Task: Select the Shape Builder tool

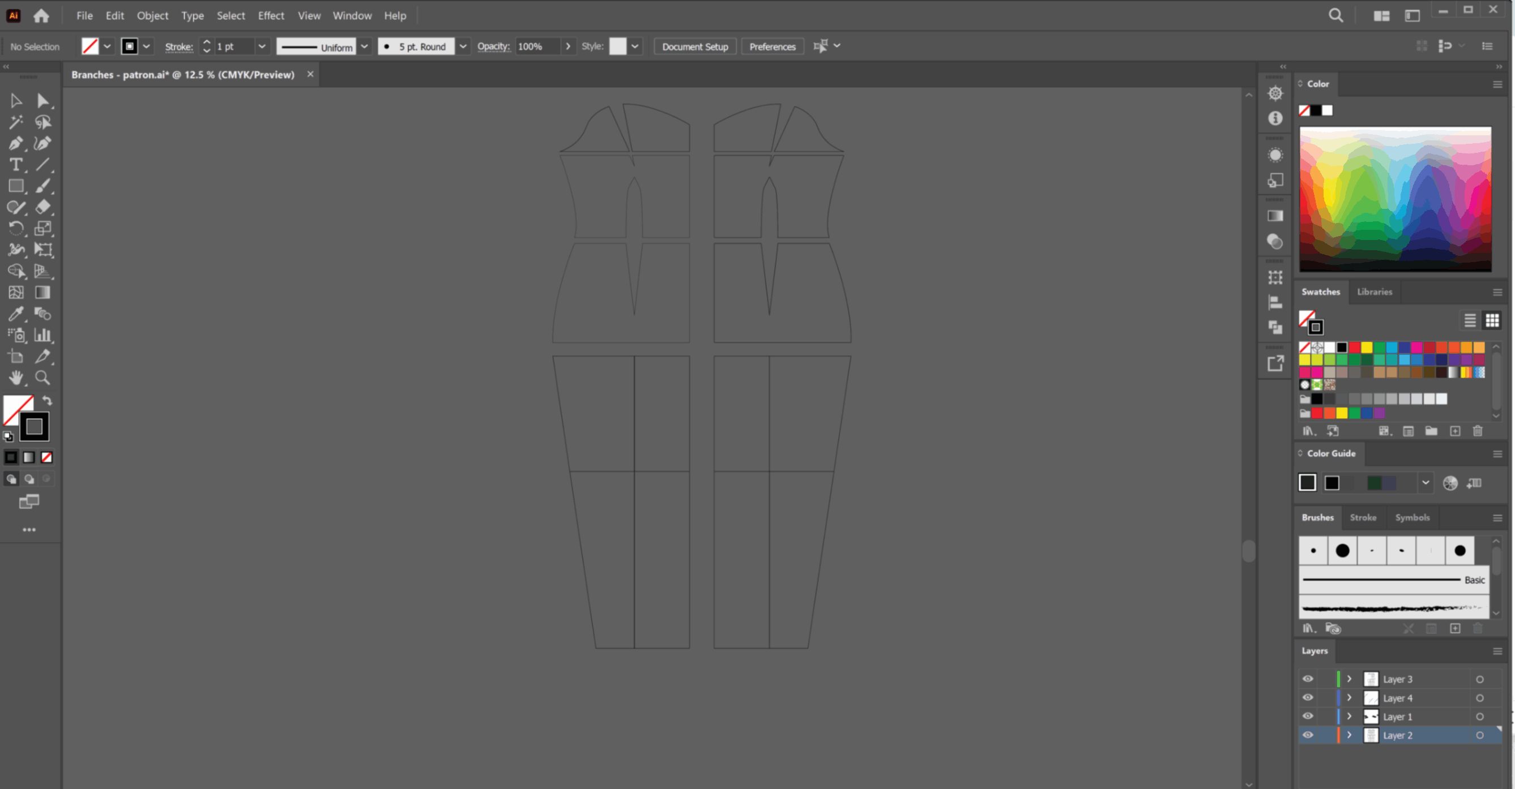Action: tap(16, 271)
